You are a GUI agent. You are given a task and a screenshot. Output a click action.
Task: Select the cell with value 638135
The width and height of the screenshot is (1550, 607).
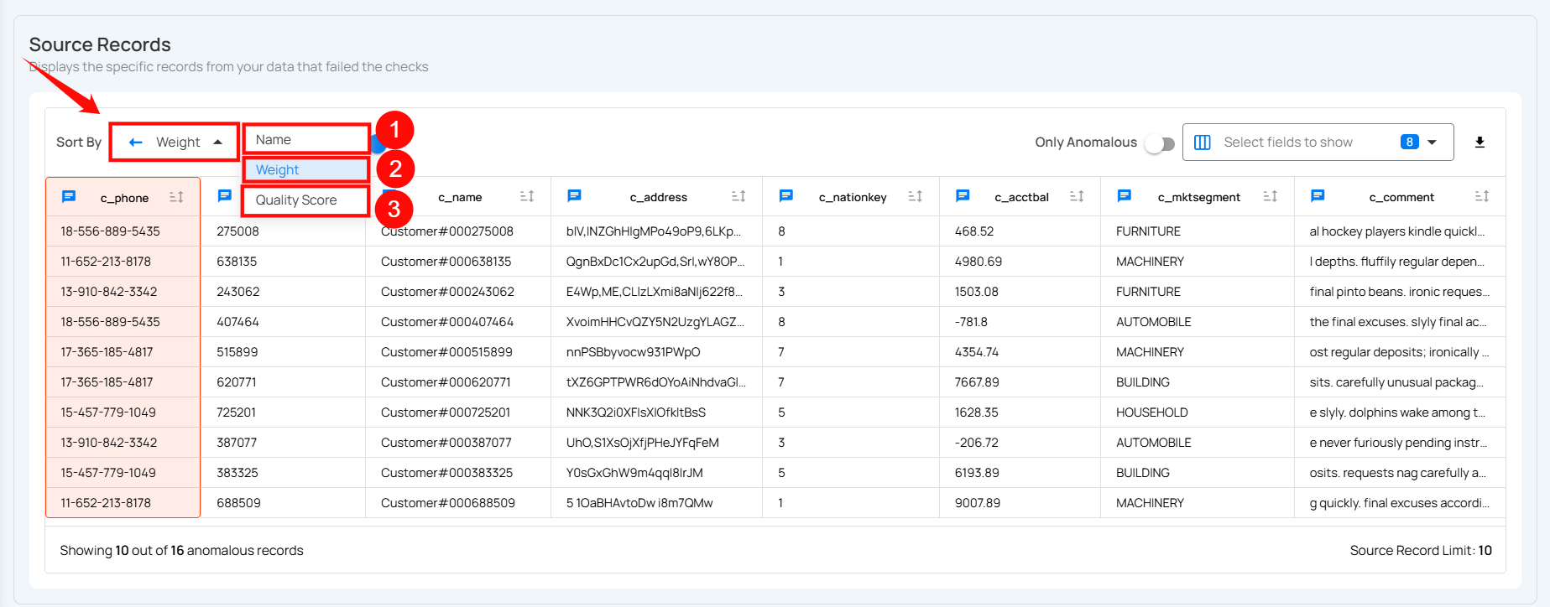284,262
